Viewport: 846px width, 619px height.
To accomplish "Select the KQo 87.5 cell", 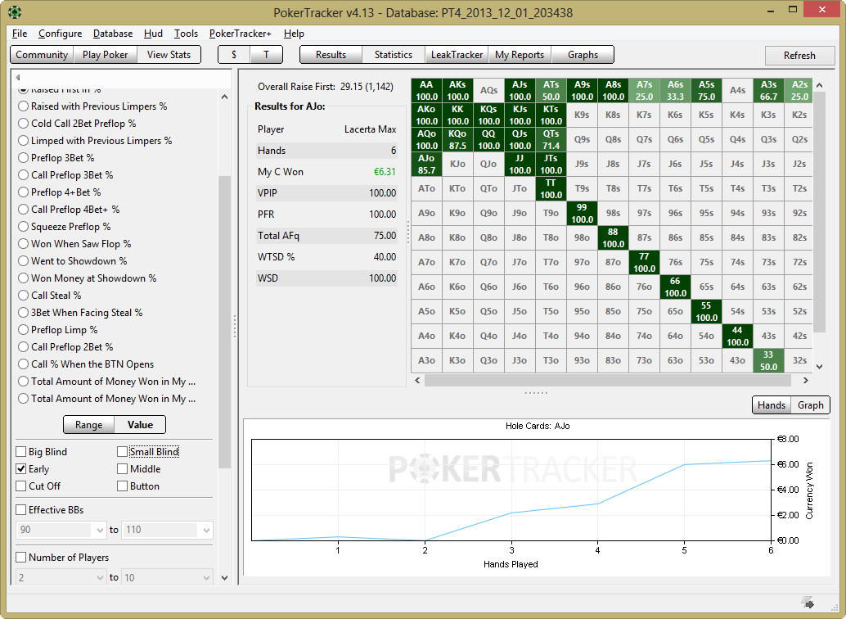I will coord(457,139).
